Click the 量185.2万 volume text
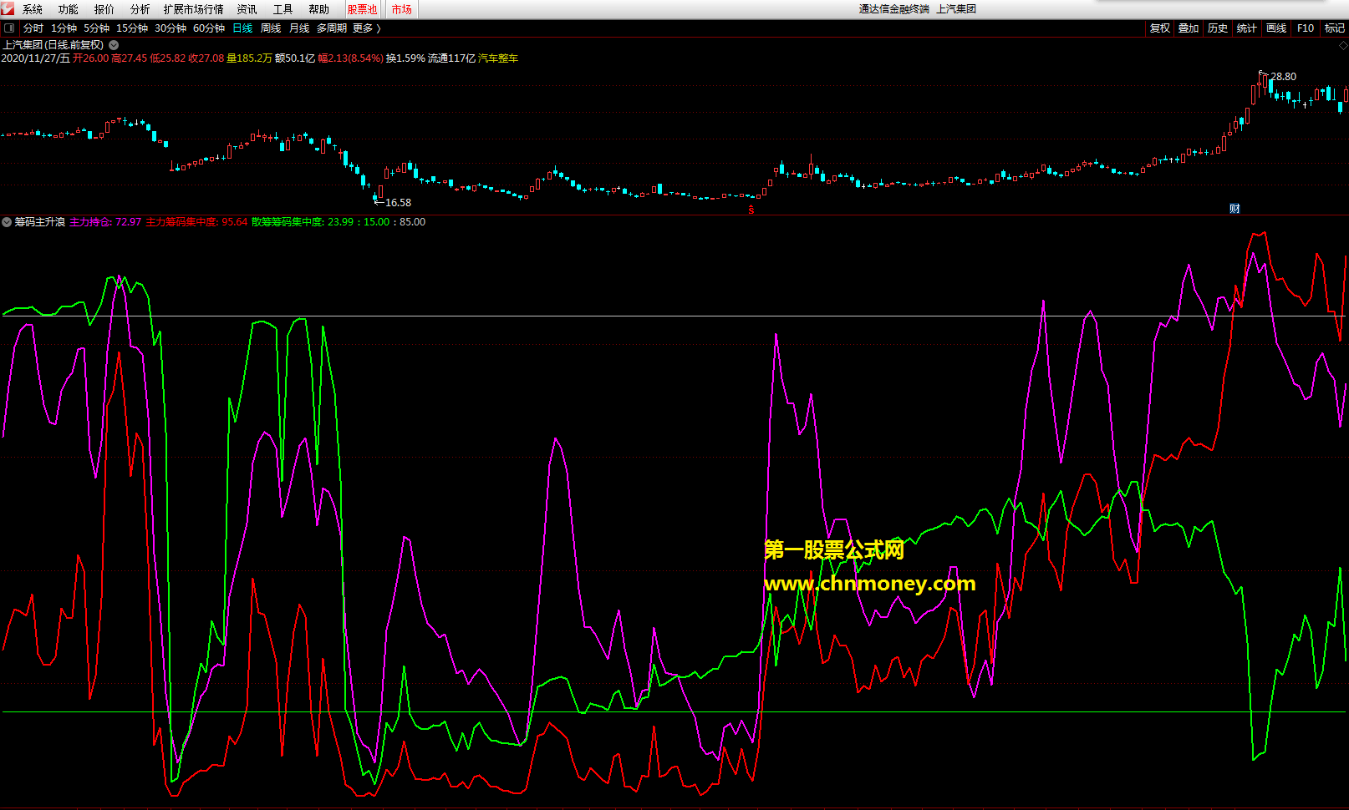This screenshot has width=1349, height=810. click(250, 58)
